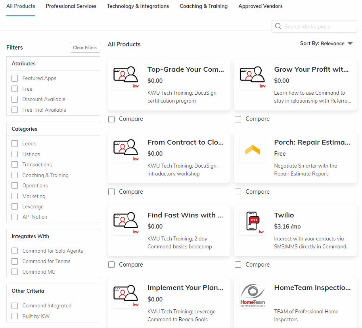The image size is (362, 328).
Task: Select the Coaching & Training tab
Action: (x=204, y=6)
